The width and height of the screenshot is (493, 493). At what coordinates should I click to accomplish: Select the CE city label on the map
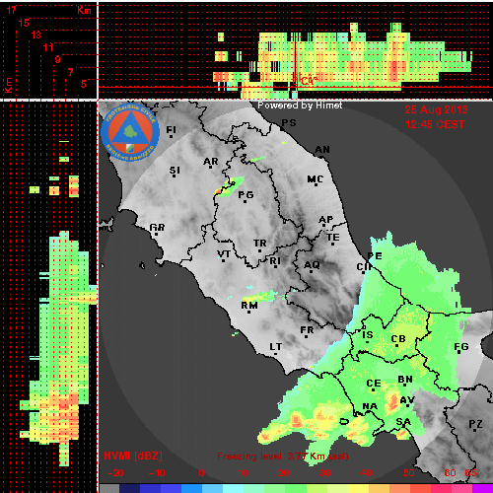click(x=374, y=384)
